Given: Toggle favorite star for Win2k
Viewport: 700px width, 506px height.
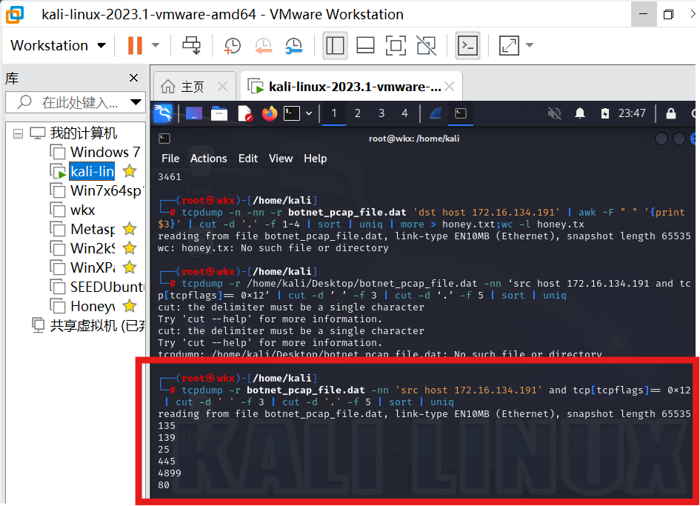Looking at the screenshot, I should click(x=130, y=248).
